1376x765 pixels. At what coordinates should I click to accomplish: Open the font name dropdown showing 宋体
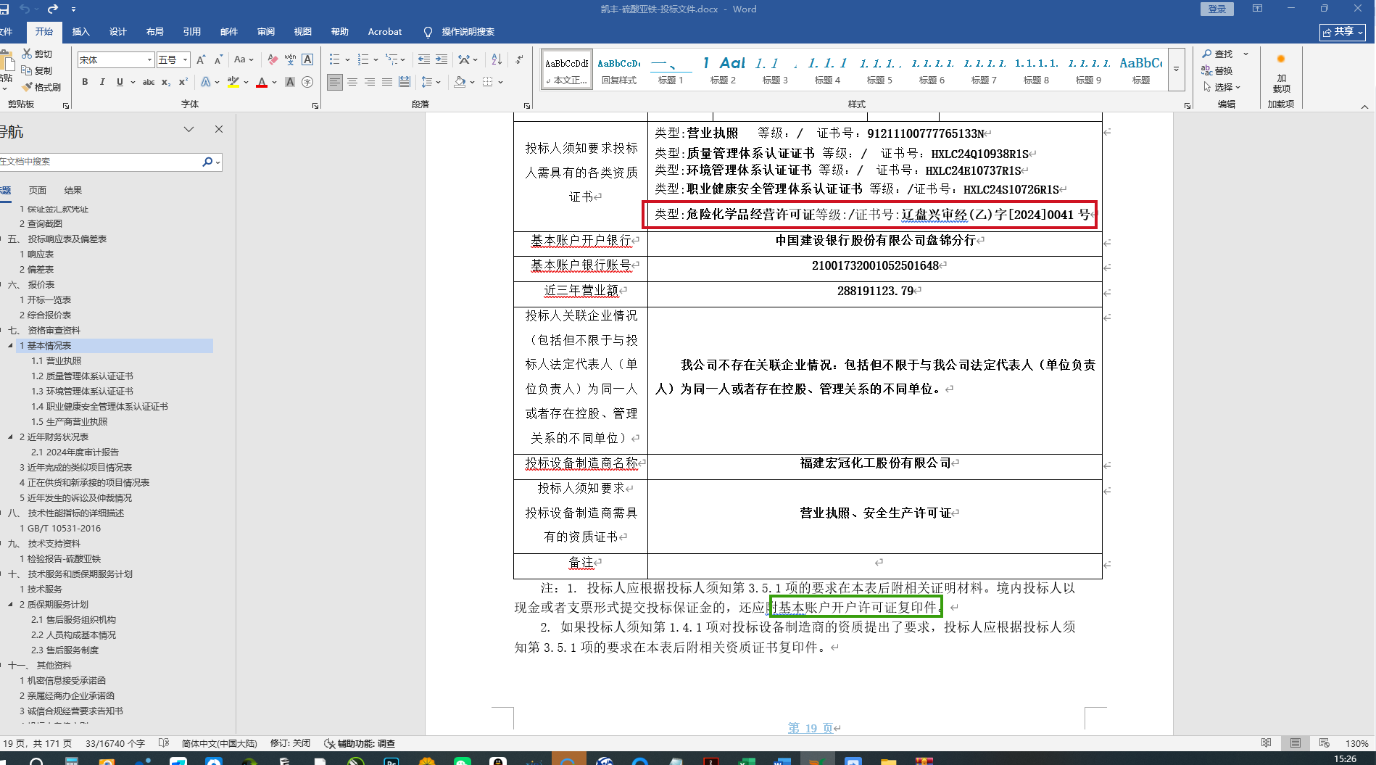(150, 59)
